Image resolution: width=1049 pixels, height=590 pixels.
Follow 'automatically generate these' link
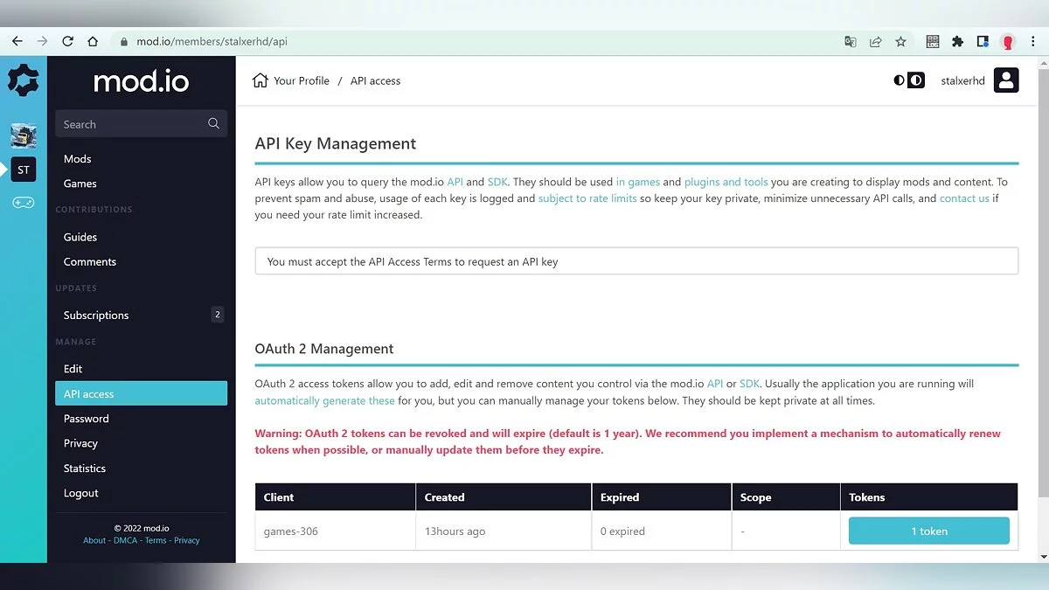coord(324,400)
